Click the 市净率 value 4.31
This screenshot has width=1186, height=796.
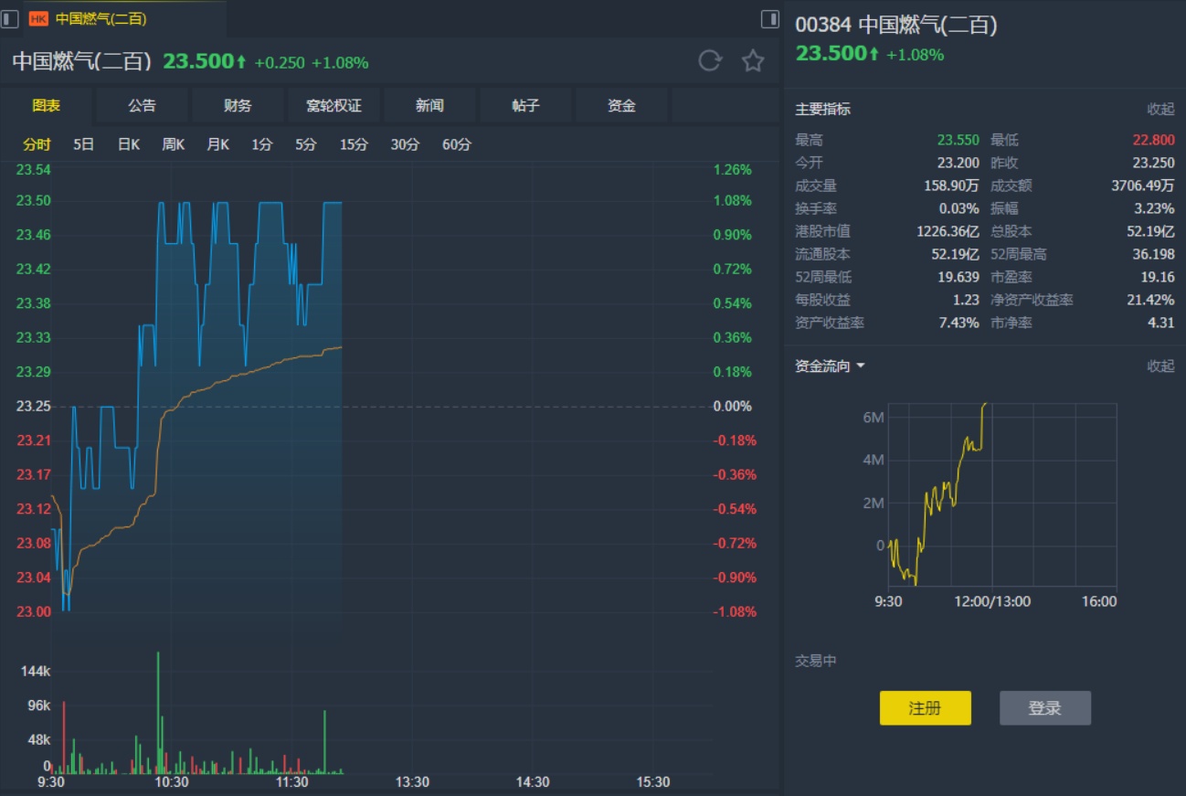click(1161, 324)
